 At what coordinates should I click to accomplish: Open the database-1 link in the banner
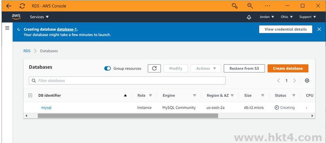67,29
